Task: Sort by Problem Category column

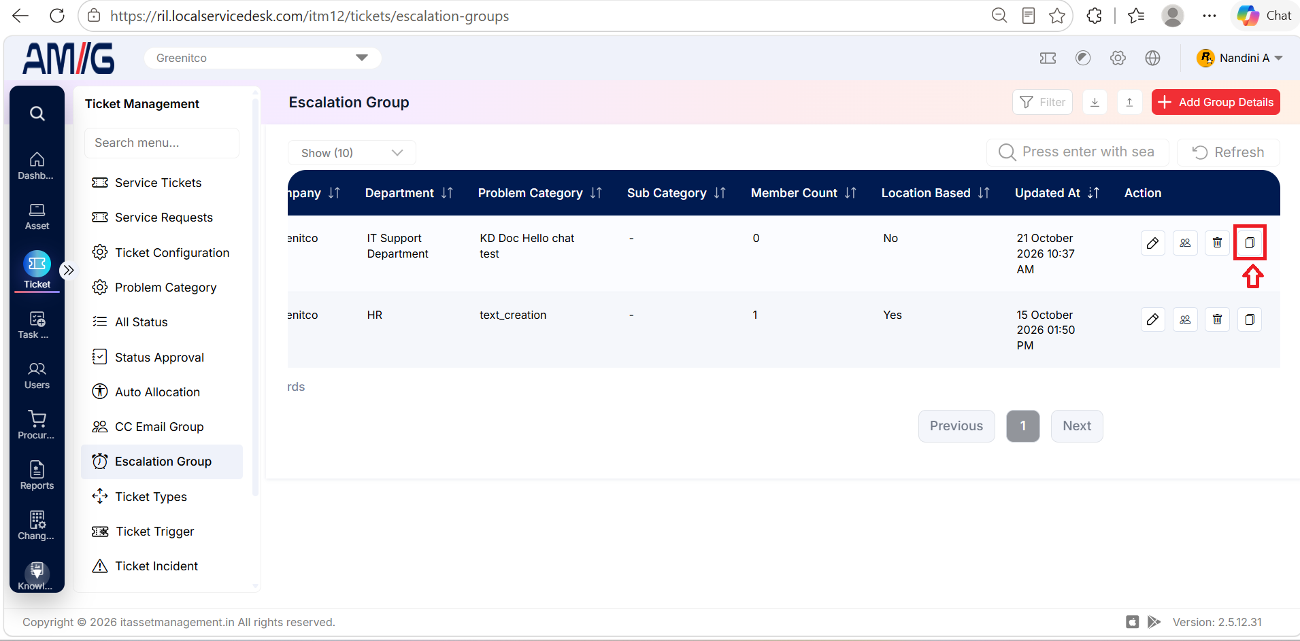Action: click(x=596, y=193)
